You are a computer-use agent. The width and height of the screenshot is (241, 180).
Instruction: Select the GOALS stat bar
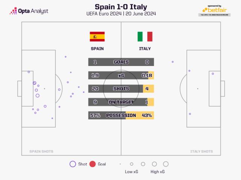click(121, 62)
